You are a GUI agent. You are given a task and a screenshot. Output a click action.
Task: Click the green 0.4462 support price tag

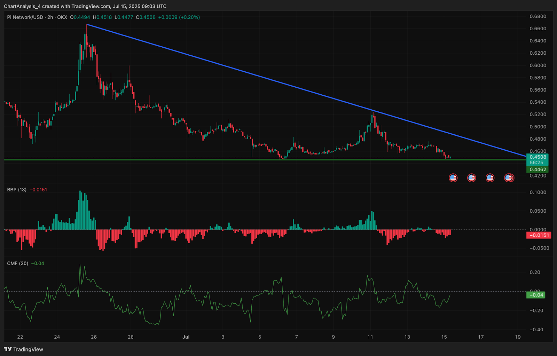coord(538,169)
